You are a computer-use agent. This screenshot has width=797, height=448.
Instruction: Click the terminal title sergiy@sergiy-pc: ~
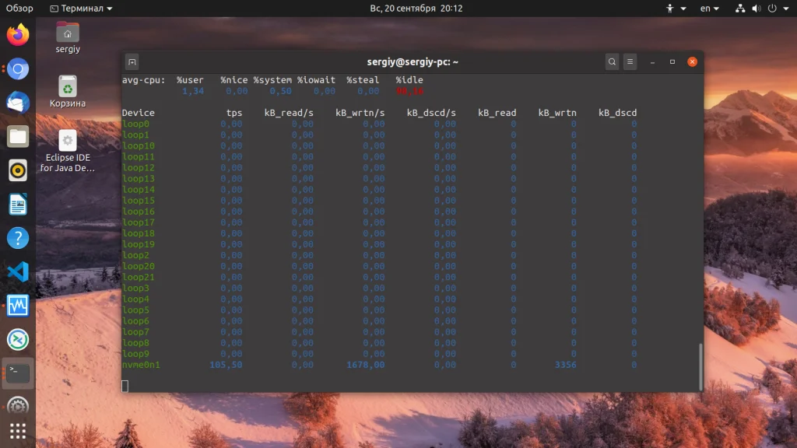pos(413,62)
